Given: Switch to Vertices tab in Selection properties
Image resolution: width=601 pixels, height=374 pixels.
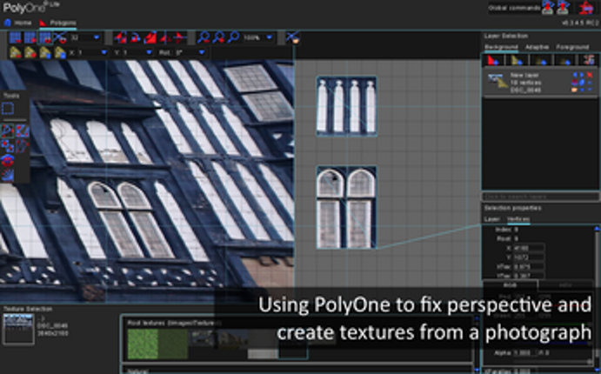Looking at the screenshot, I should [518, 219].
